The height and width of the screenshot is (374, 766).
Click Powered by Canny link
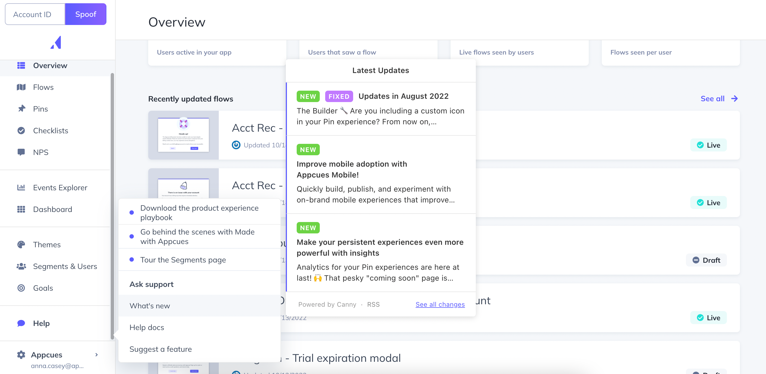click(327, 305)
